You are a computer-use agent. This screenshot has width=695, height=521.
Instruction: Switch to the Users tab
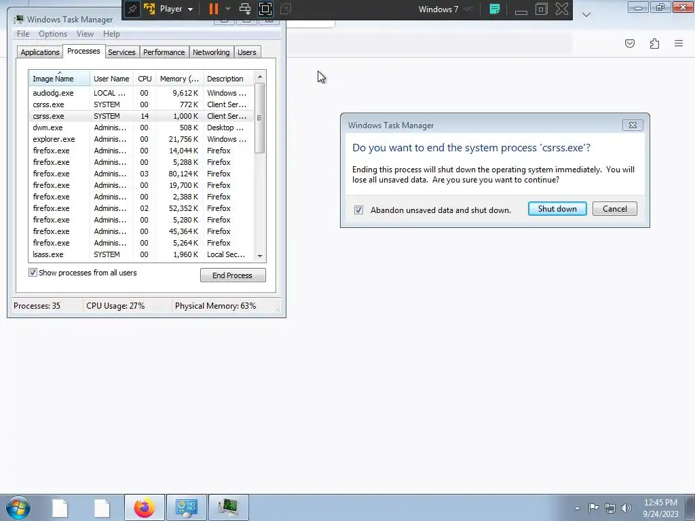coord(247,52)
